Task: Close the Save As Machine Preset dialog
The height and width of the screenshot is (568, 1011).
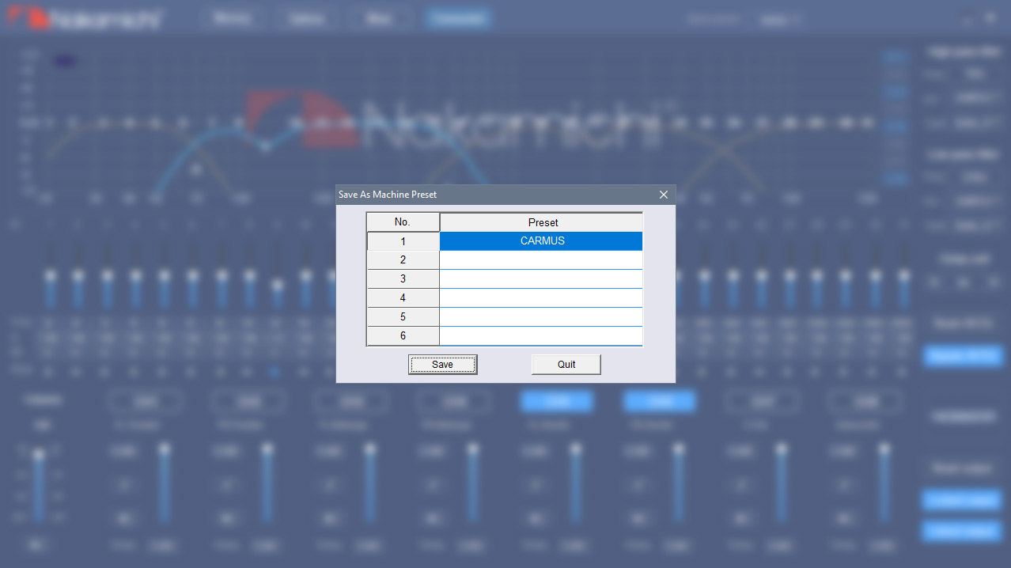Action: coord(664,195)
